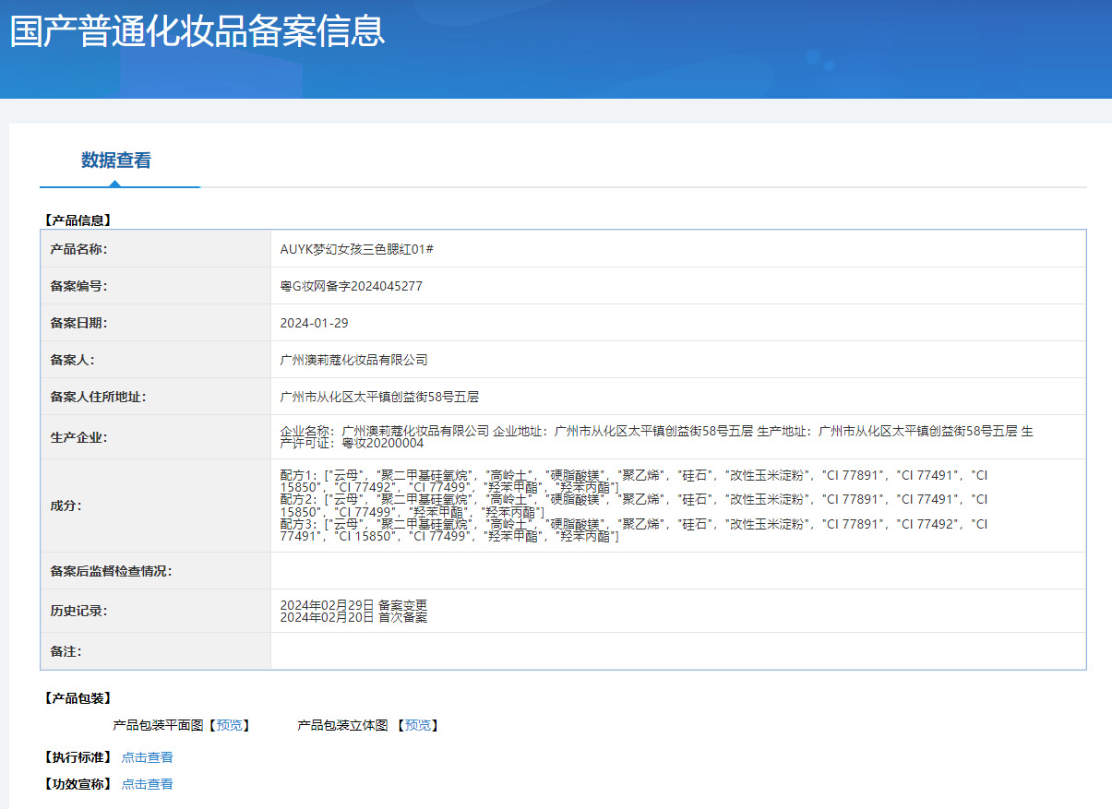Click the 备案日期 row label
This screenshot has width=1112, height=809.
coord(78,323)
